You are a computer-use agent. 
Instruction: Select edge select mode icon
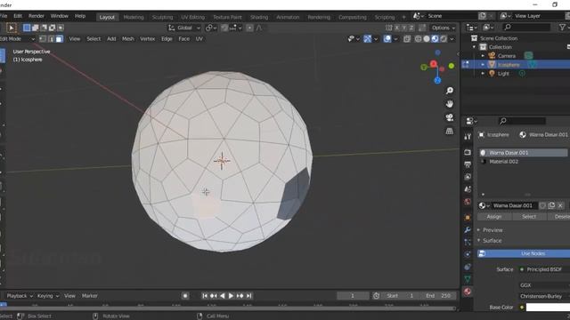click(51, 39)
